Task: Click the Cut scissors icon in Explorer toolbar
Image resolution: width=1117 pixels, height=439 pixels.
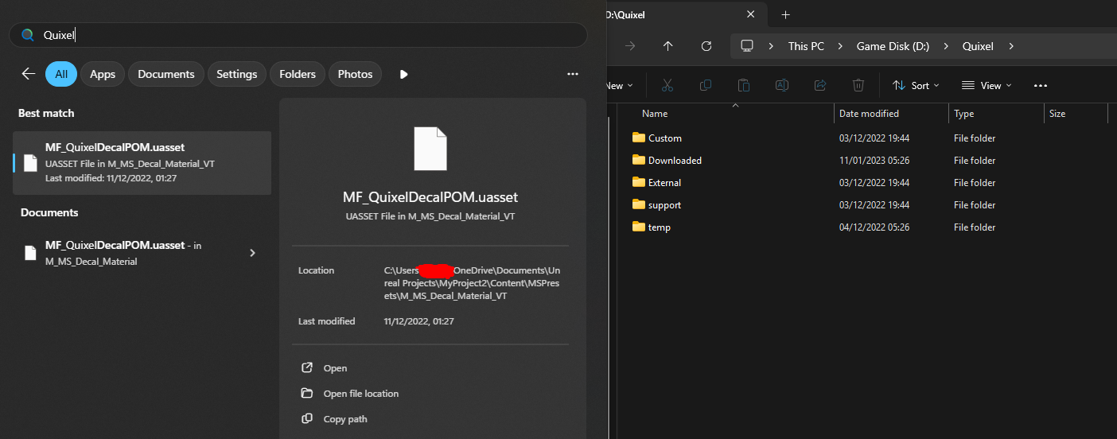Action: (x=667, y=85)
